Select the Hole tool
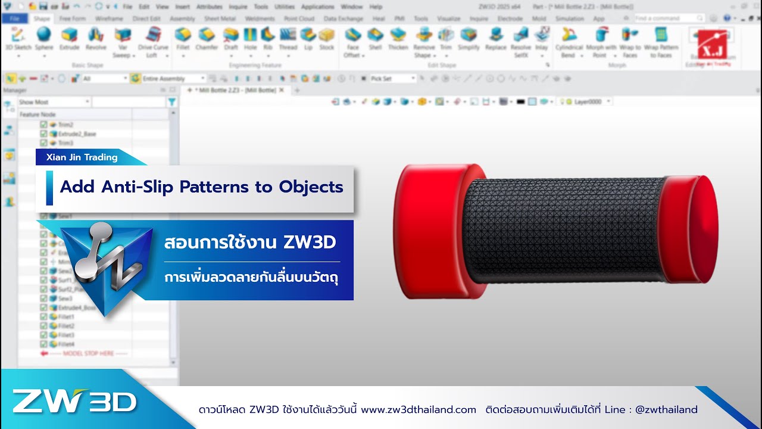This screenshot has height=429, width=762. (250, 39)
